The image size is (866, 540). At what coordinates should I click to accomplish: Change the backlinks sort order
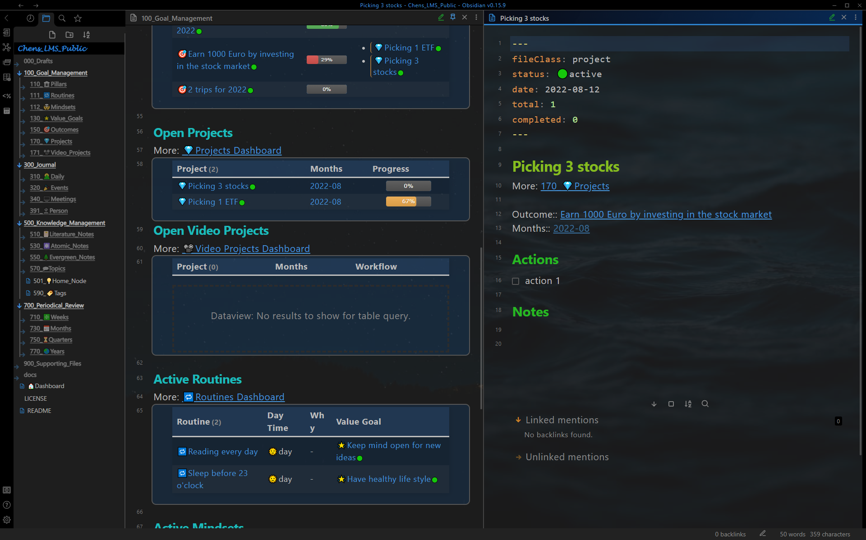pos(688,404)
